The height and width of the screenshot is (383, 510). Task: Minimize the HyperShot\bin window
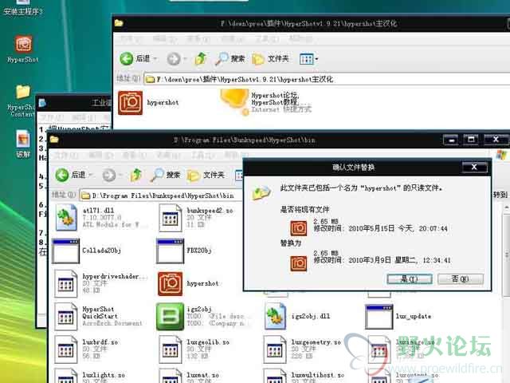point(451,140)
